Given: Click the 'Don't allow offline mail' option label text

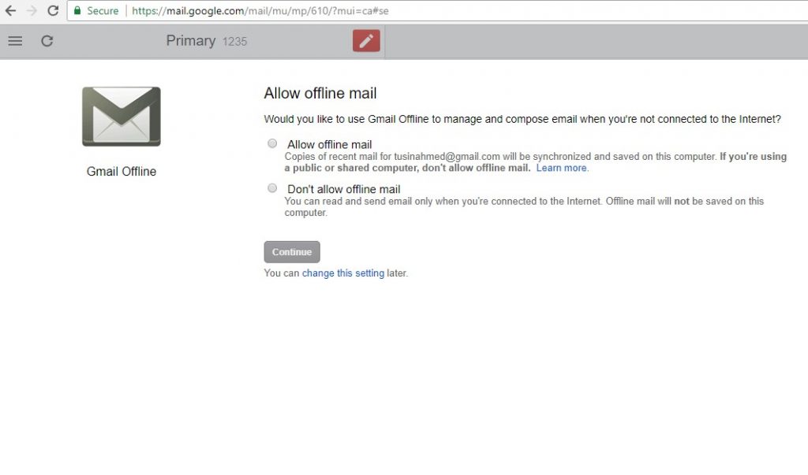Looking at the screenshot, I should point(343,189).
